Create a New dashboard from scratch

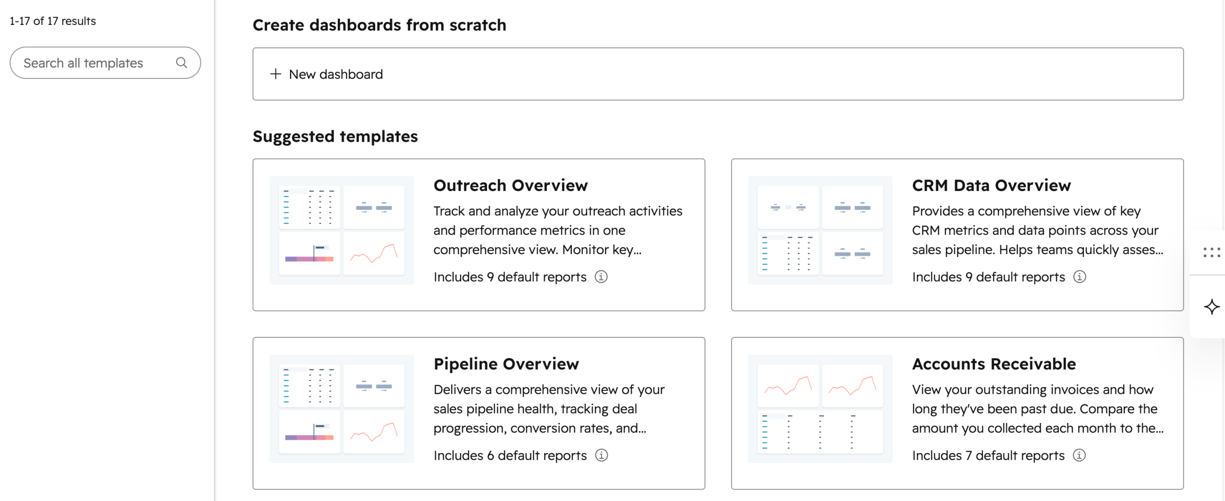click(718, 74)
